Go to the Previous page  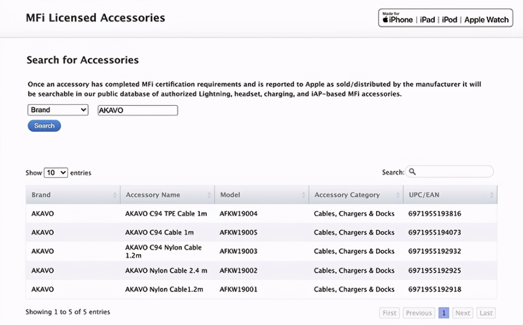[x=419, y=313]
